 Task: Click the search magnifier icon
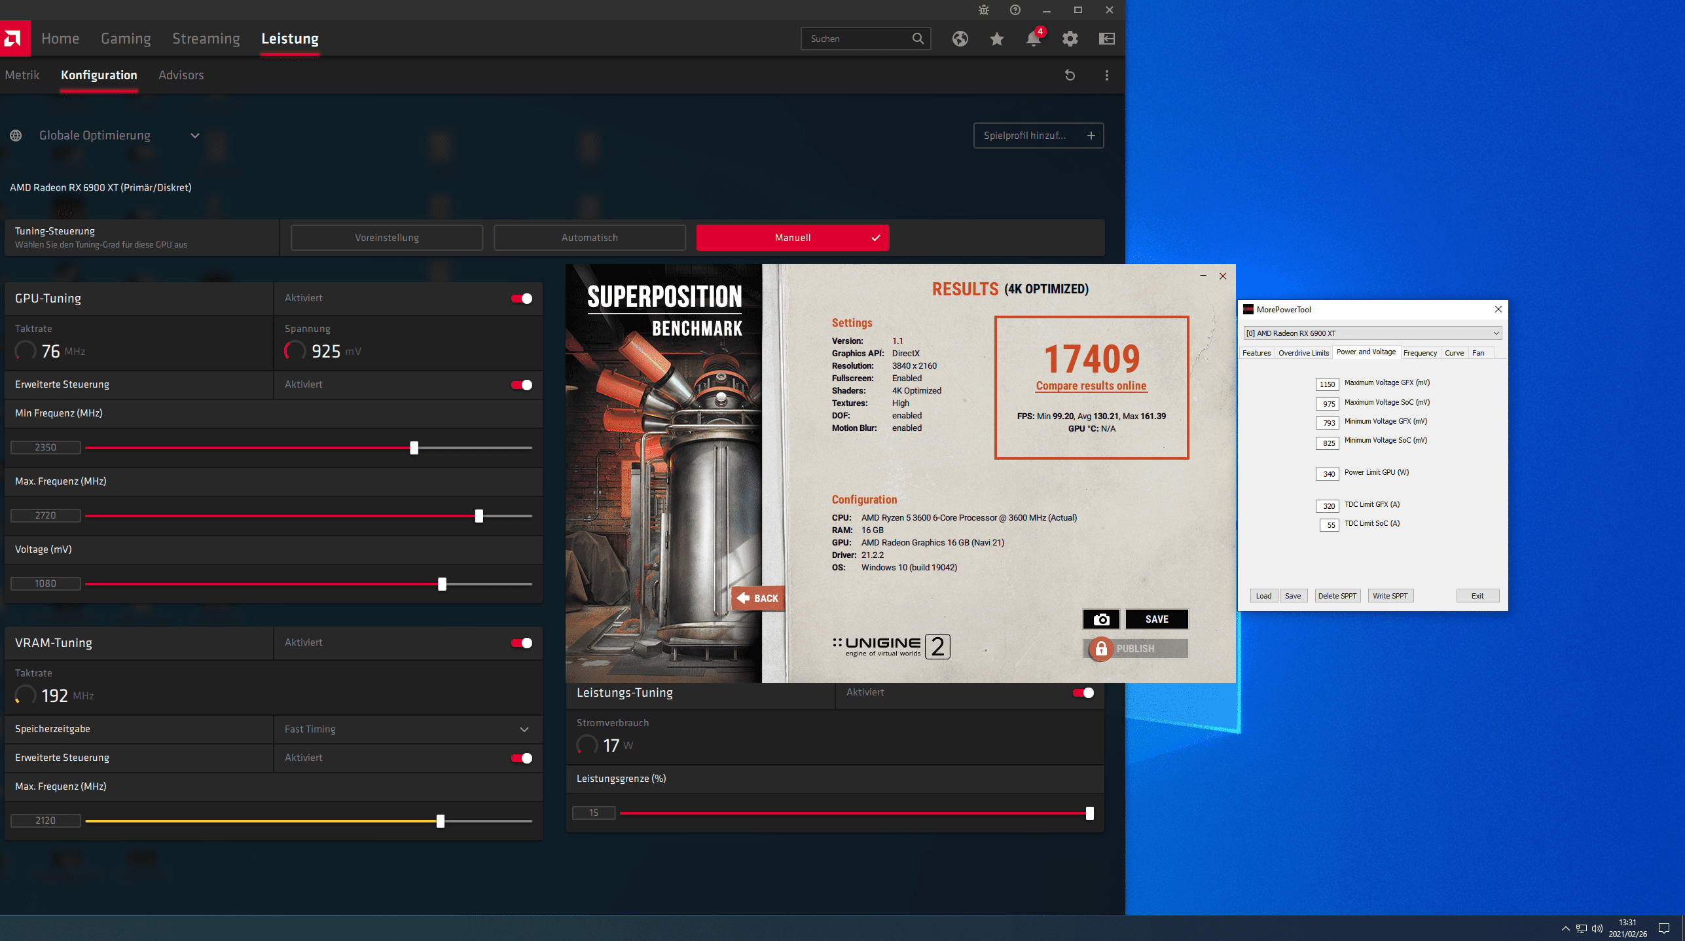[x=918, y=39]
